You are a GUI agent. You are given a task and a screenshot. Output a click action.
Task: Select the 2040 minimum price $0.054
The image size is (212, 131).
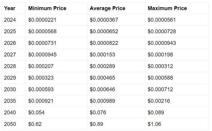pyautogui.click(x=36, y=113)
